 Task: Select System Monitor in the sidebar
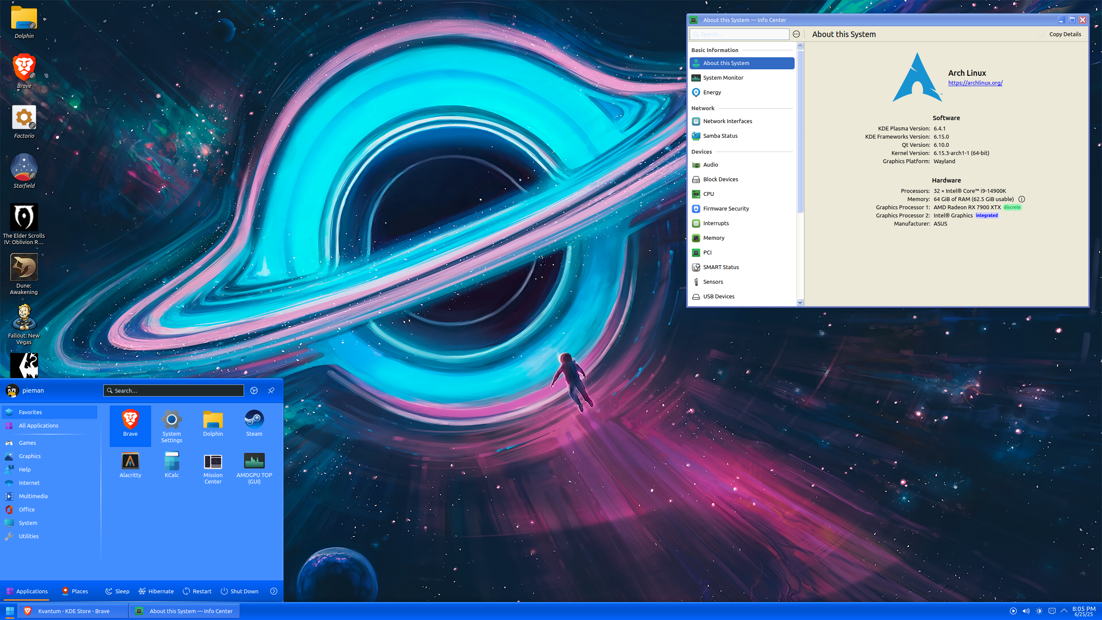tap(742, 77)
